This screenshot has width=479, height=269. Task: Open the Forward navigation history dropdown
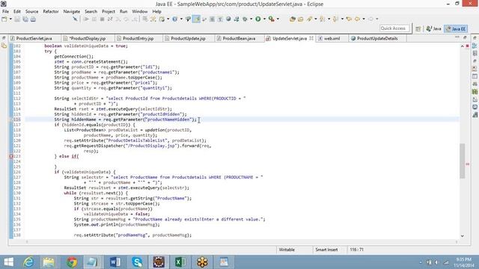377,19
